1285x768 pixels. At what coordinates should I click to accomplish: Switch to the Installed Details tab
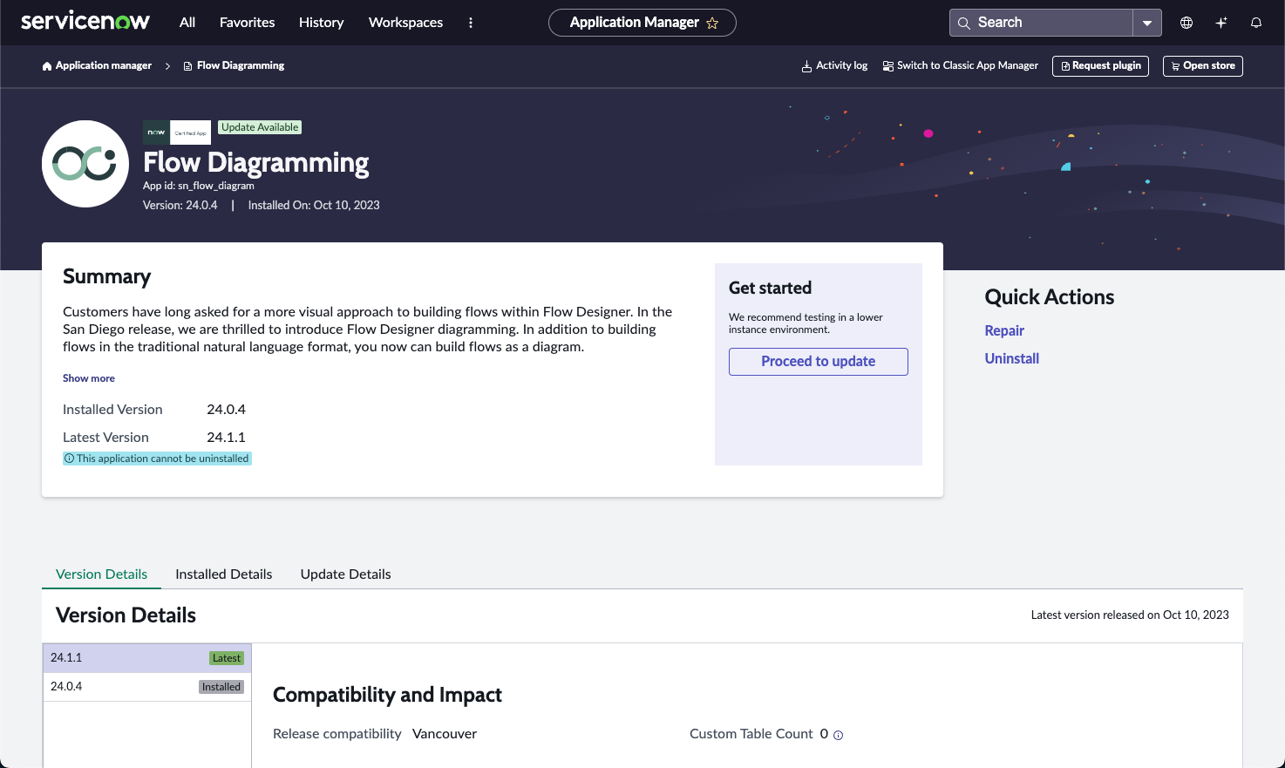click(x=224, y=574)
